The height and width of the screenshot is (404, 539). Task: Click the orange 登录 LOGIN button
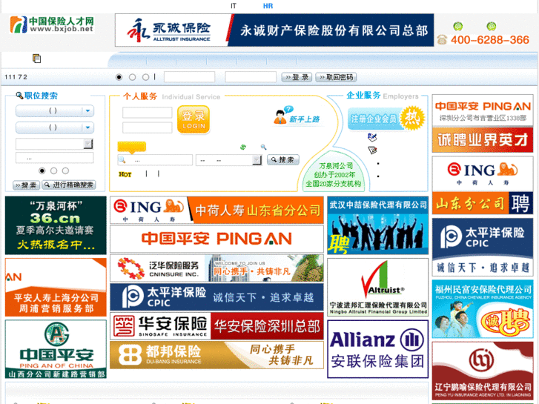pyautogui.click(x=194, y=119)
